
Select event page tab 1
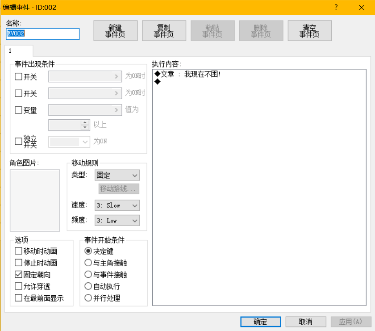pyautogui.click(x=19, y=51)
